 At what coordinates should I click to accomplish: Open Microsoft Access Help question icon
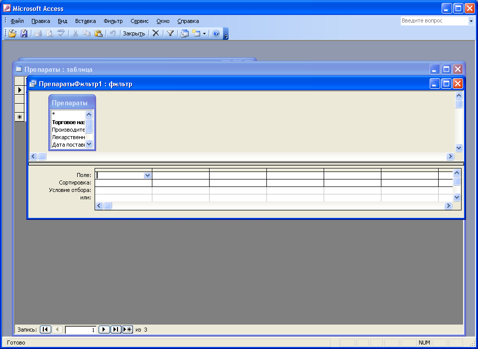tap(216, 33)
